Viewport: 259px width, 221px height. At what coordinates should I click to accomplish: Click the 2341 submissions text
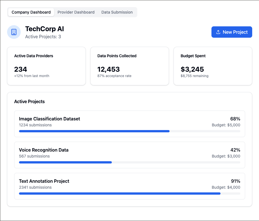[x=35, y=187]
